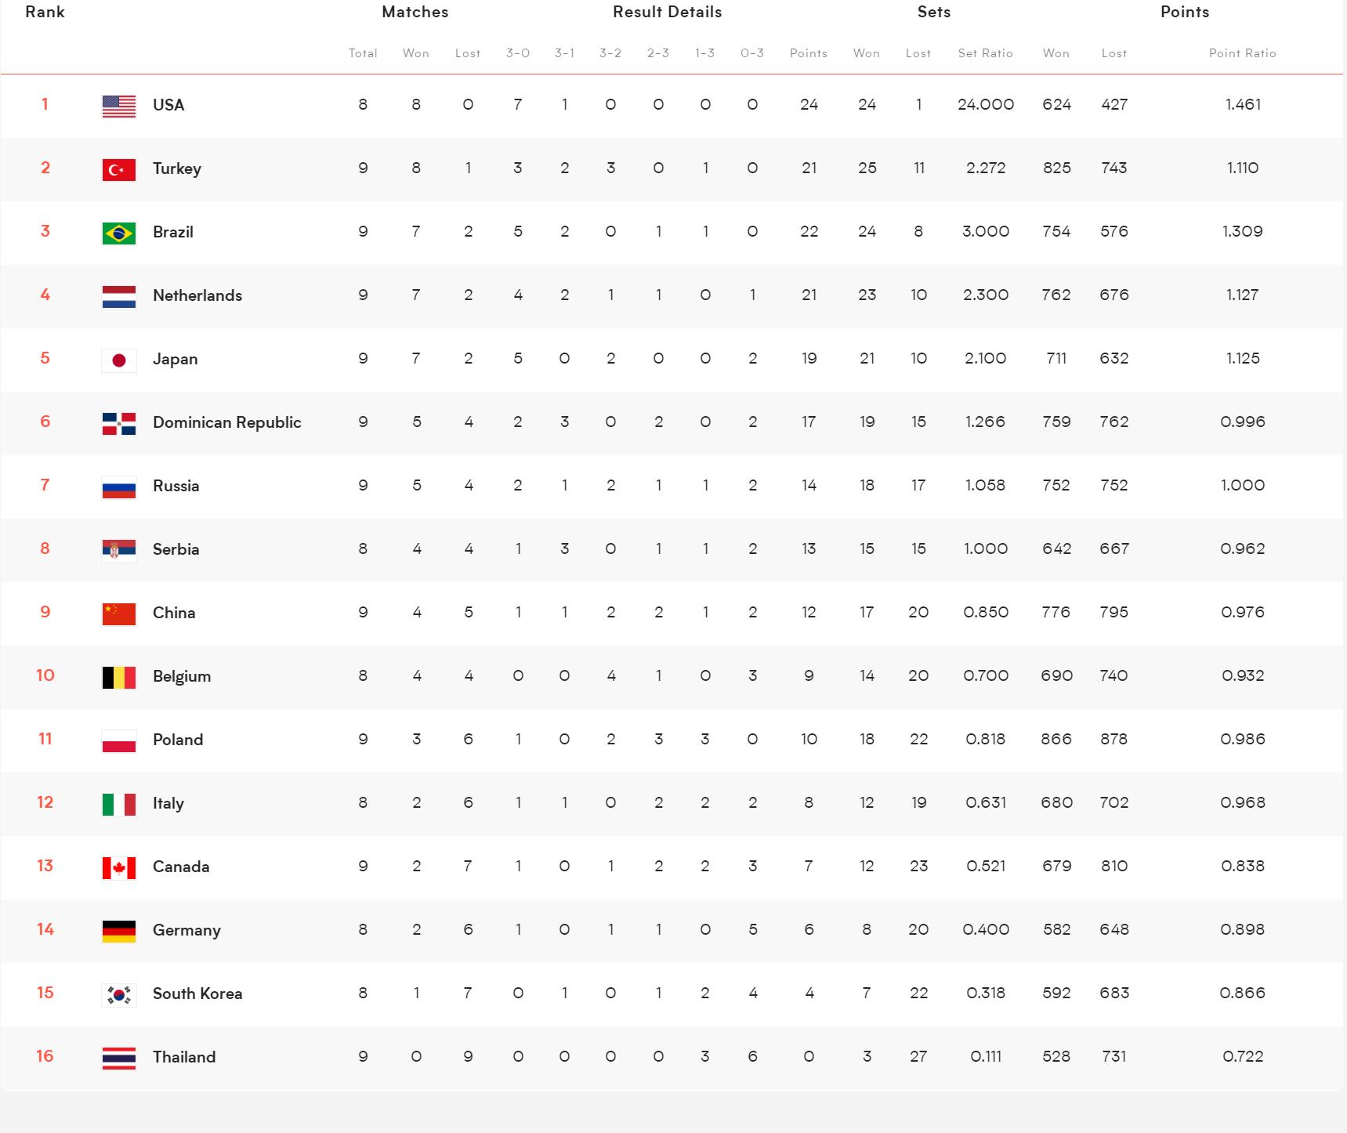Select the China team name
The height and width of the screenshot is (1133, 1347).
[x=174, y=613]
